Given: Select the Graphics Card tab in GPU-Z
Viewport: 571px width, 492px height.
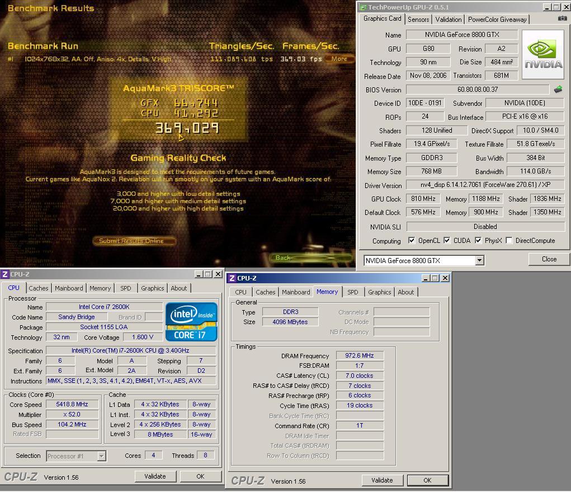Looking at the screenshot, I should pos(382,18).
